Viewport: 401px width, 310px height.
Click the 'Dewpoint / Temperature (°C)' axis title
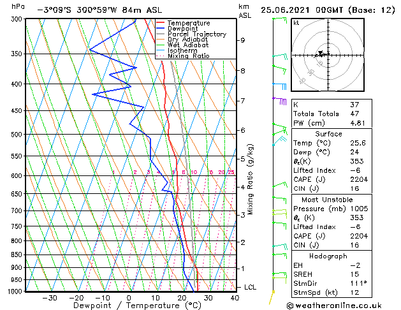click(x=137, y=306)
